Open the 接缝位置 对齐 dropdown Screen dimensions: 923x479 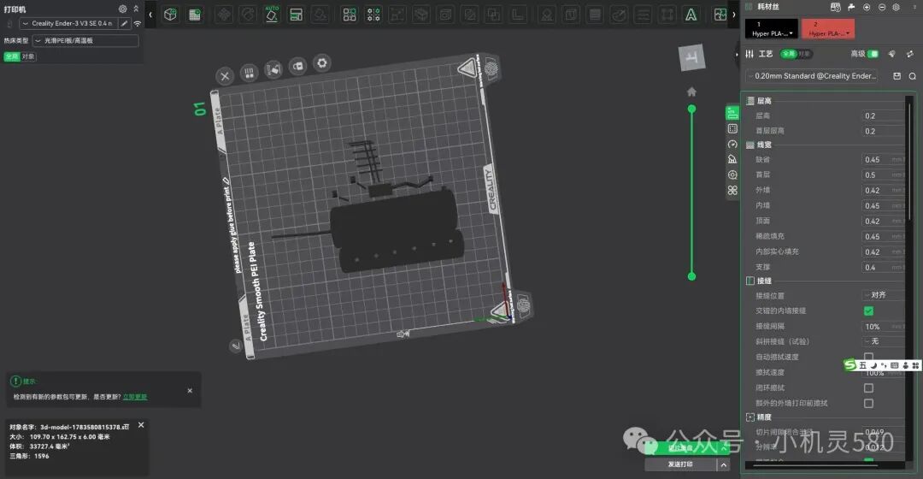(x=884, y=295)
